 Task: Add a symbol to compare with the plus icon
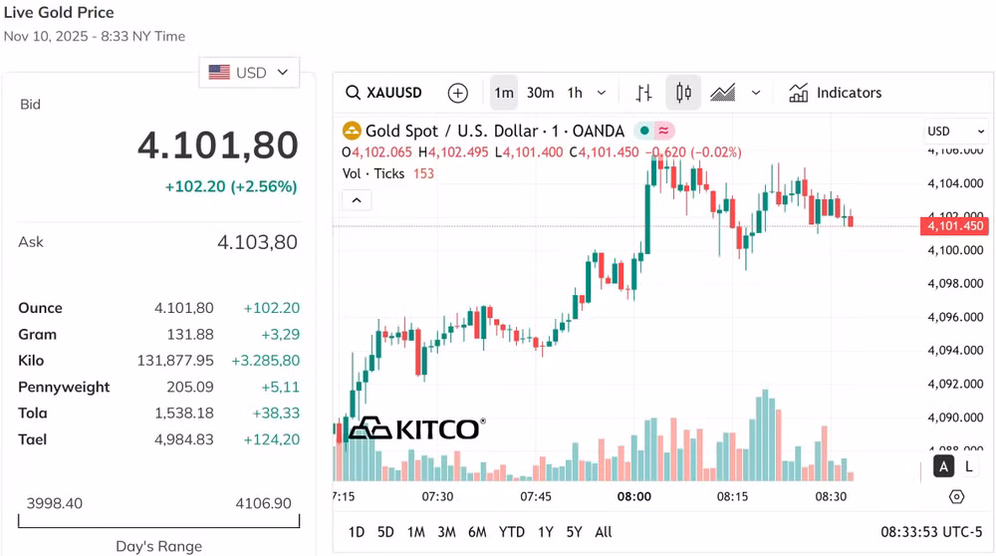coord(457,93)
